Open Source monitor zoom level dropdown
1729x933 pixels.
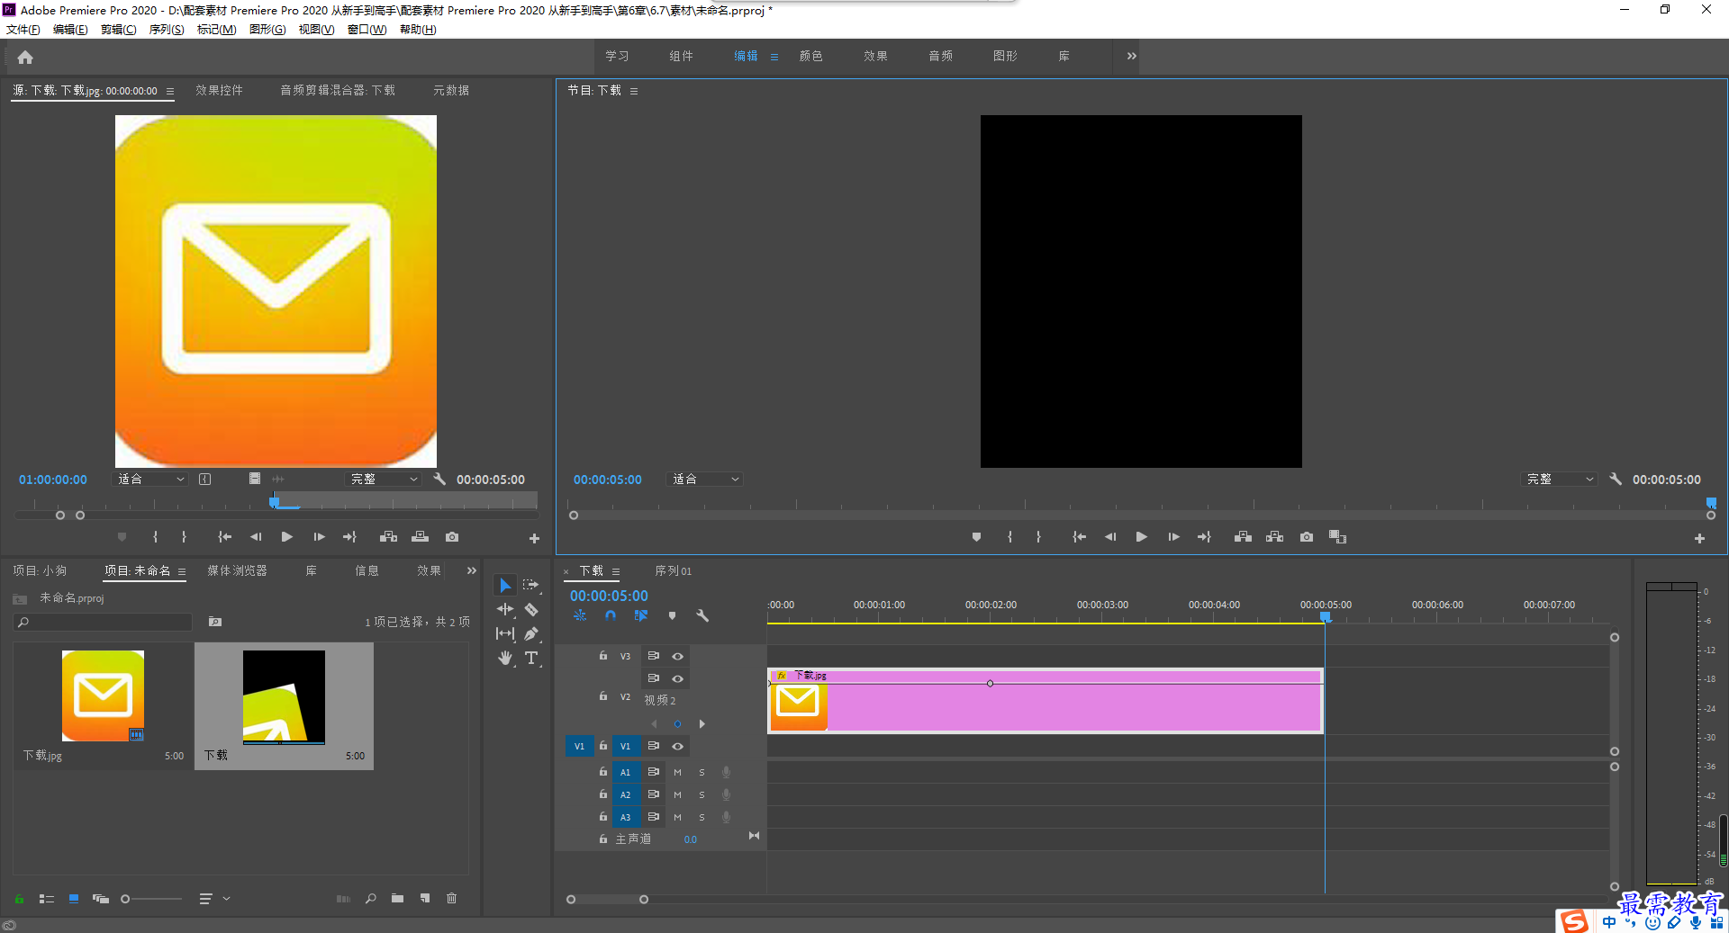(x=150, y=480)
